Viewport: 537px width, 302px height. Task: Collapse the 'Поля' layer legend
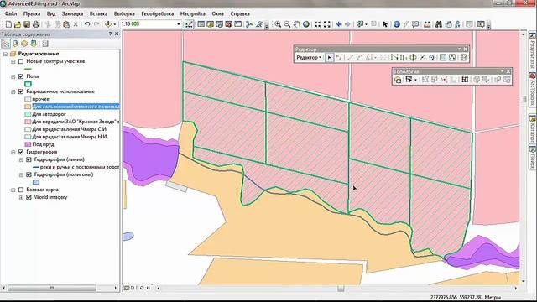click(x=13, y=76)
